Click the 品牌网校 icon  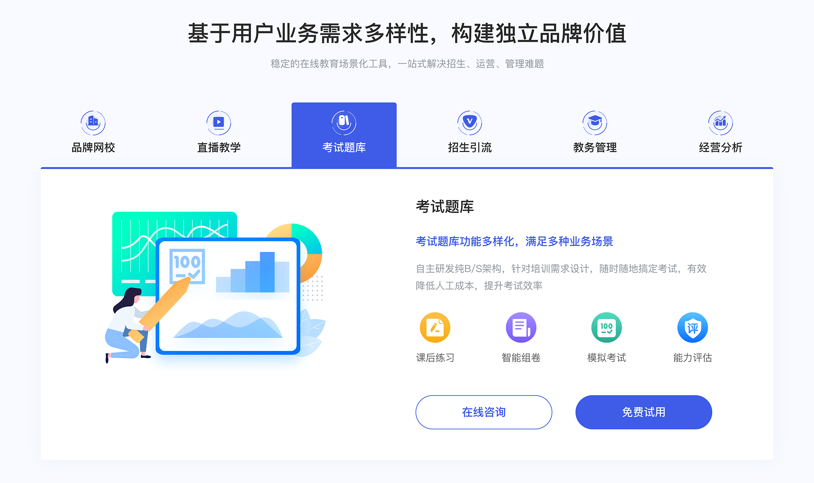[92, 120]
